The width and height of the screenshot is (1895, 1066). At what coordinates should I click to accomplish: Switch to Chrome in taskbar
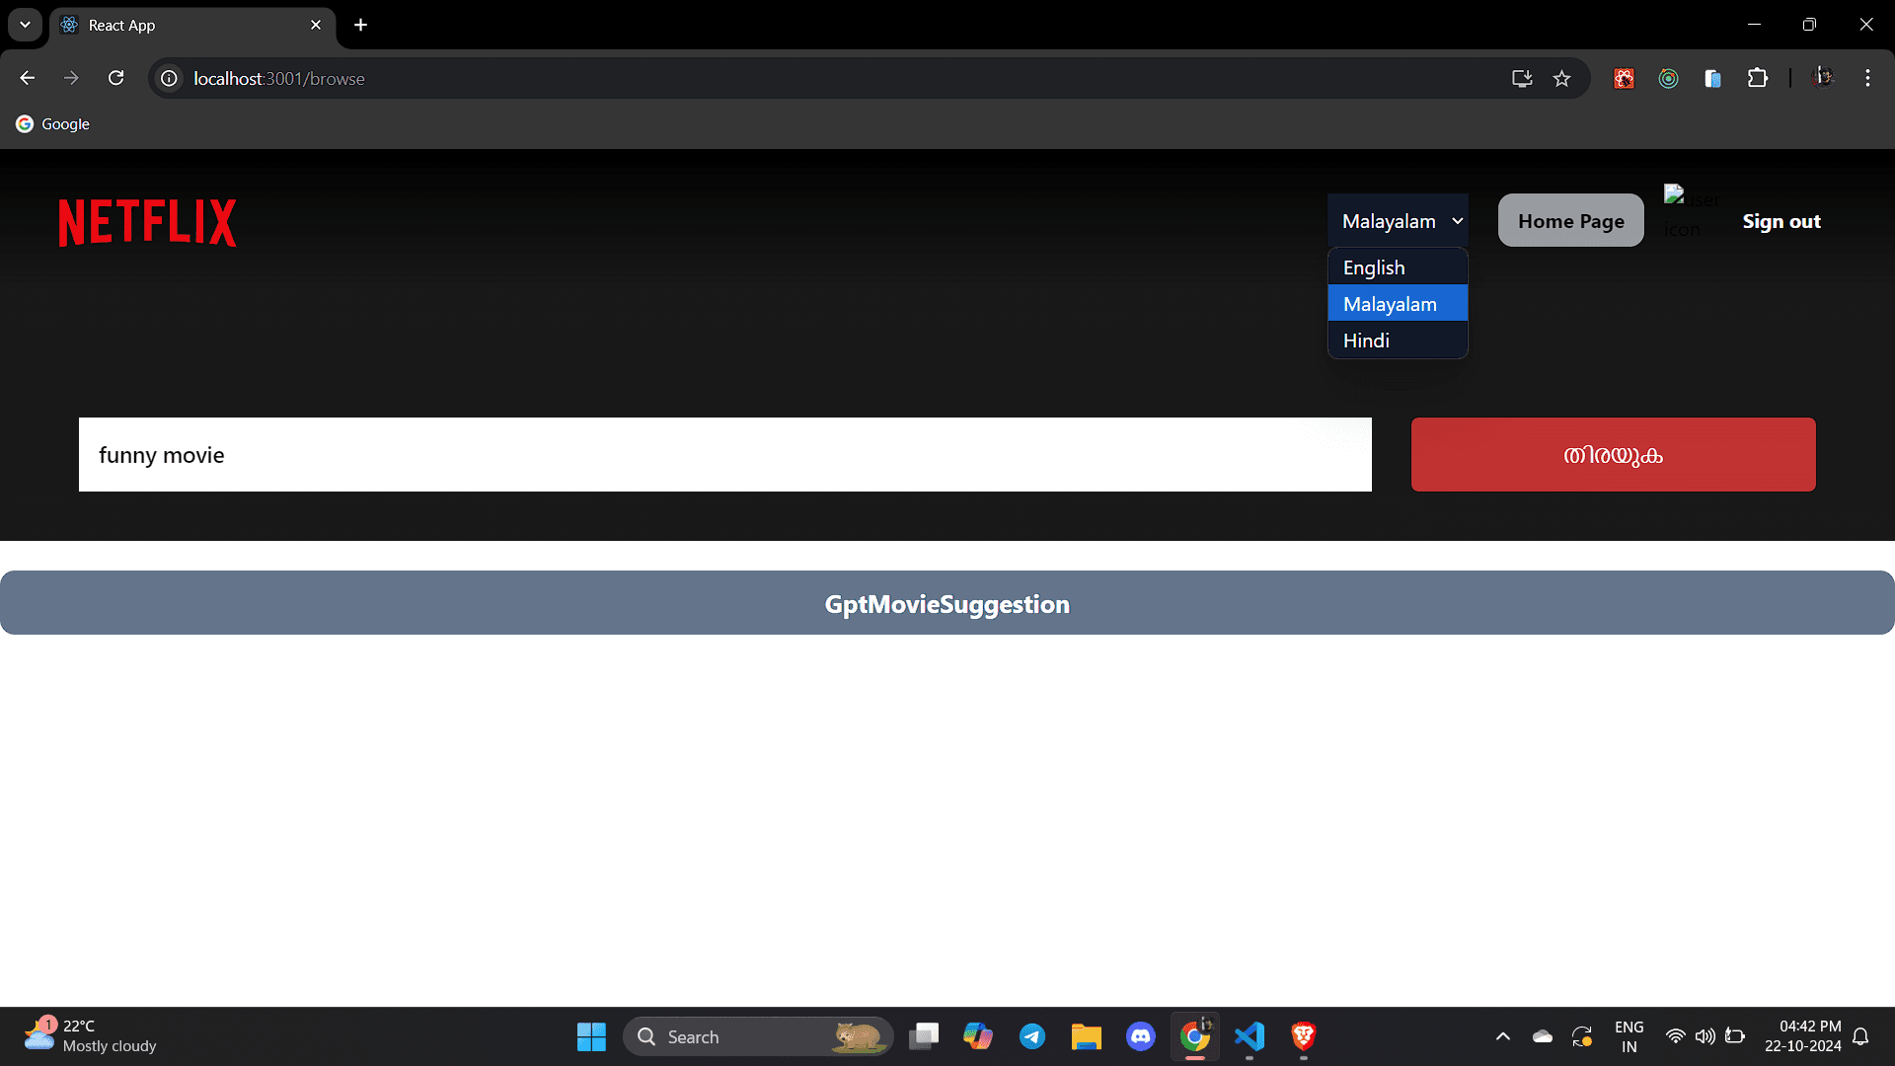coord(1195,1036)
